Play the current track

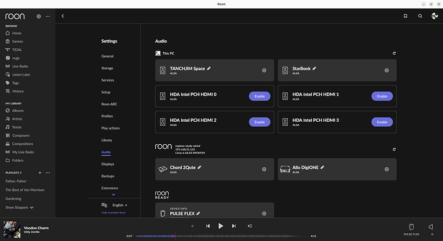tap(221, 226)
